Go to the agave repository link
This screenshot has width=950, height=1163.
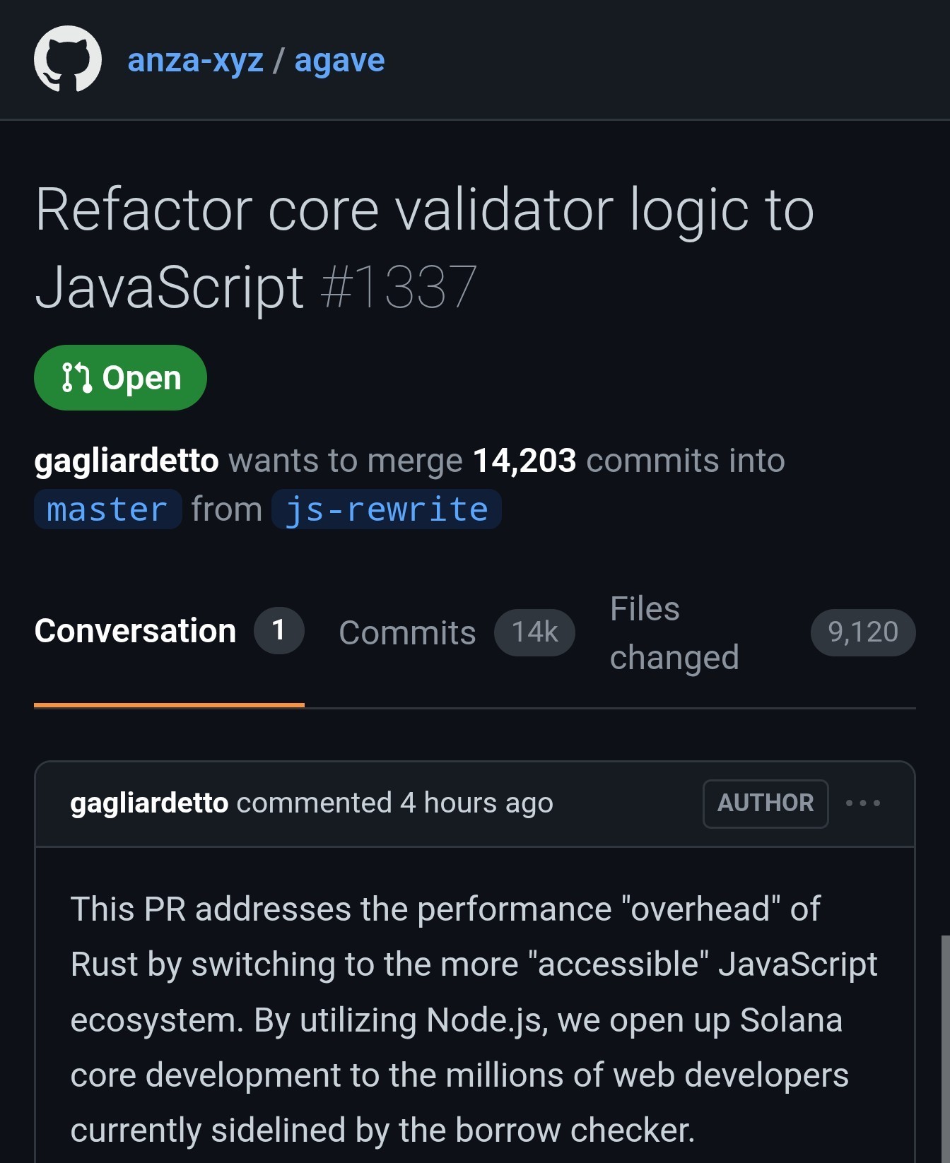point(339,61)
